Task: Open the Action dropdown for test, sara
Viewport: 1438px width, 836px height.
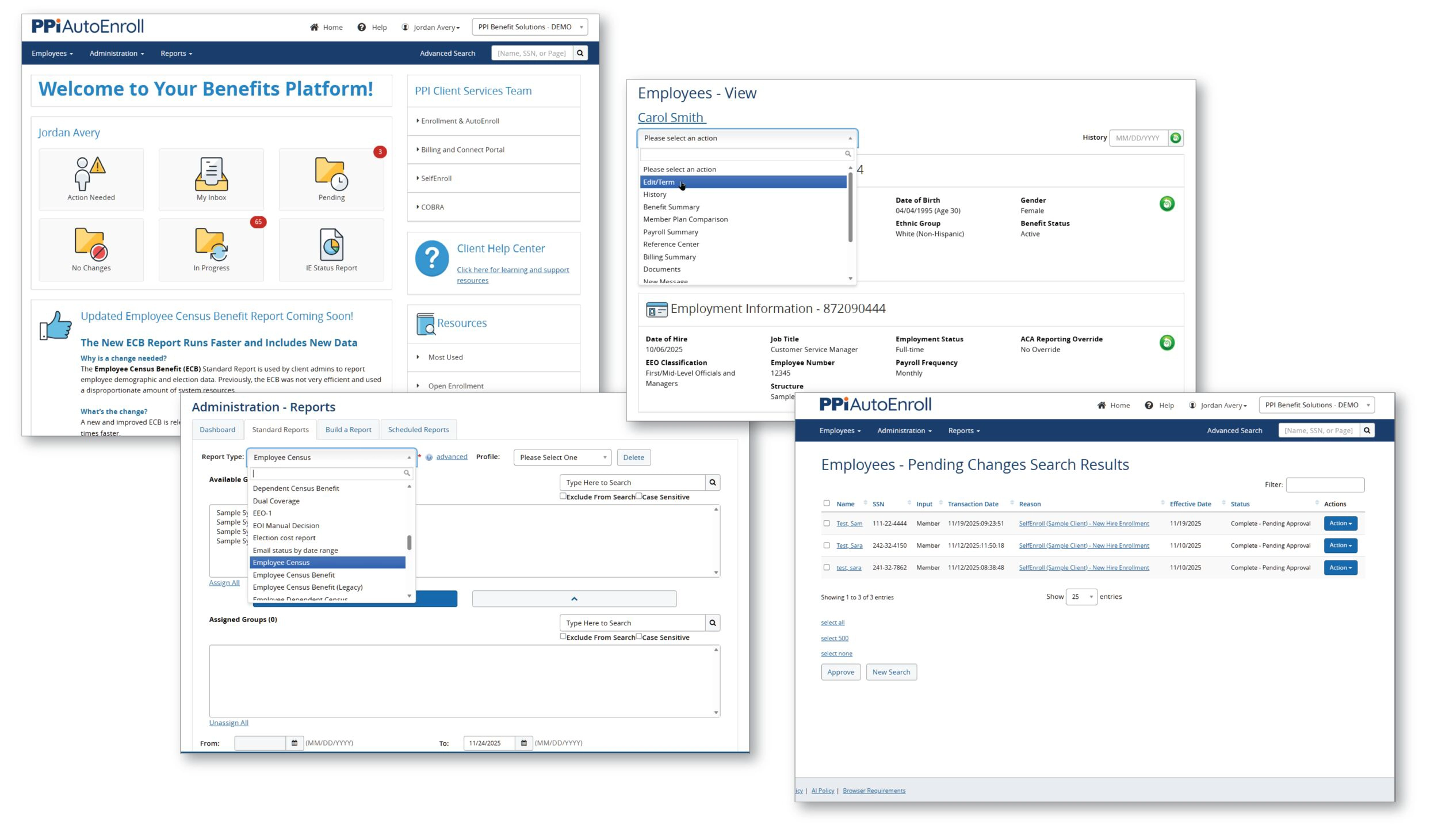Action: [1340, 567]
